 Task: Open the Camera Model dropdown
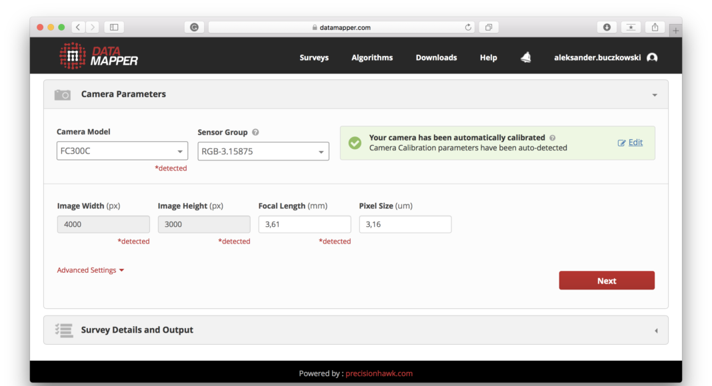pos(122,151)
